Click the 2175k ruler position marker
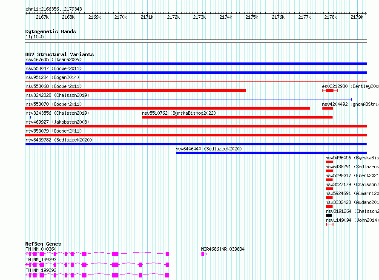The height and width of the screenshot is (280, 379). (x=252, y=17)
